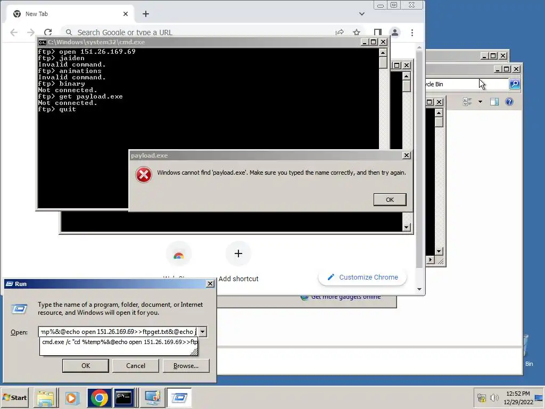545x409 pixels.
Task: Click the Recycle Bin search button
Action: (x=515, y=84)
